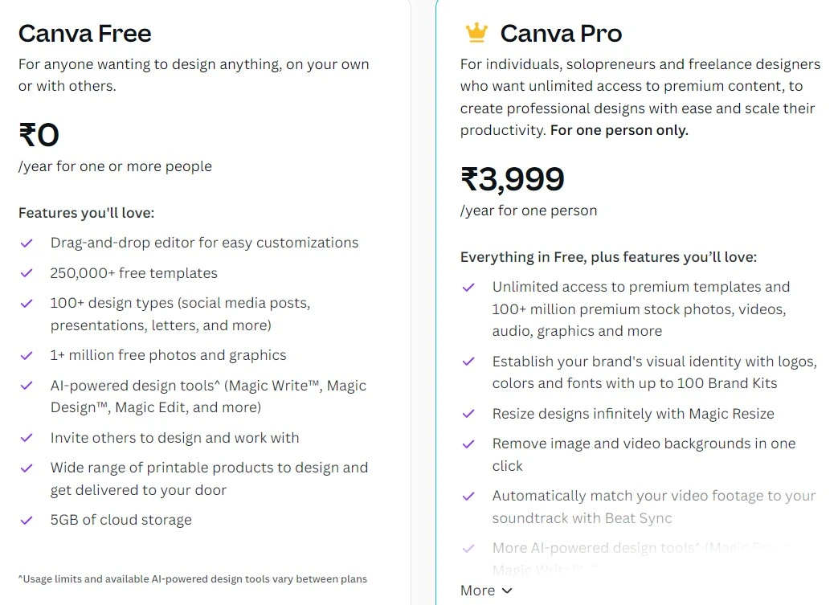Click the checkmark beside 250,000+ free templates

[27, 273]
